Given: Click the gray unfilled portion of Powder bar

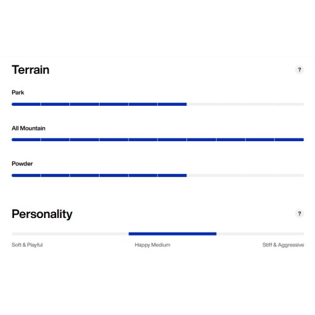Looking at the screenshot, I should pyautogui.click(x=245, y=175).
